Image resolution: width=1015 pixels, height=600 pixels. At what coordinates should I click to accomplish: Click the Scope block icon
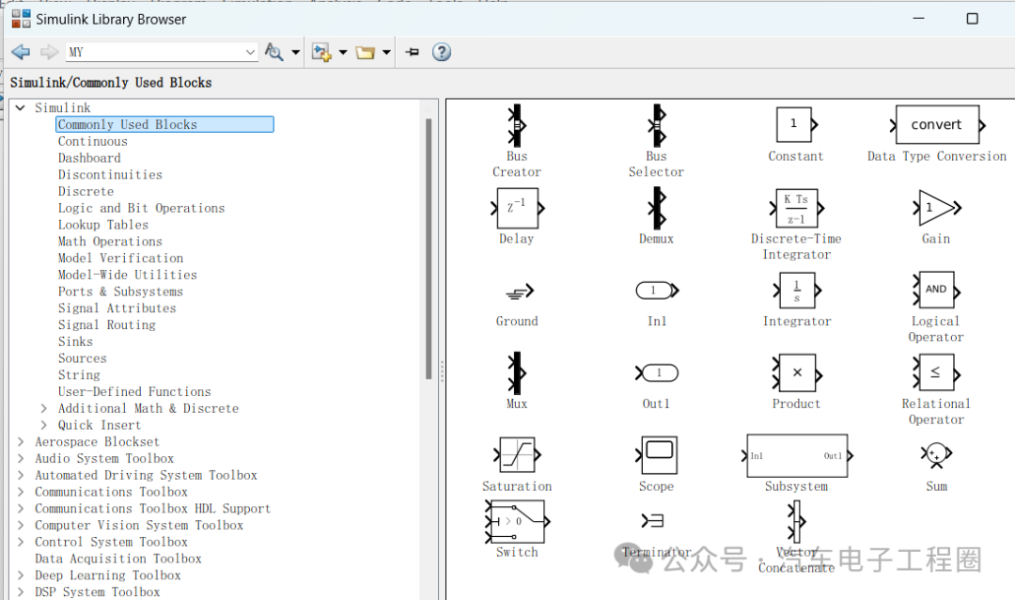coord(656,455)
